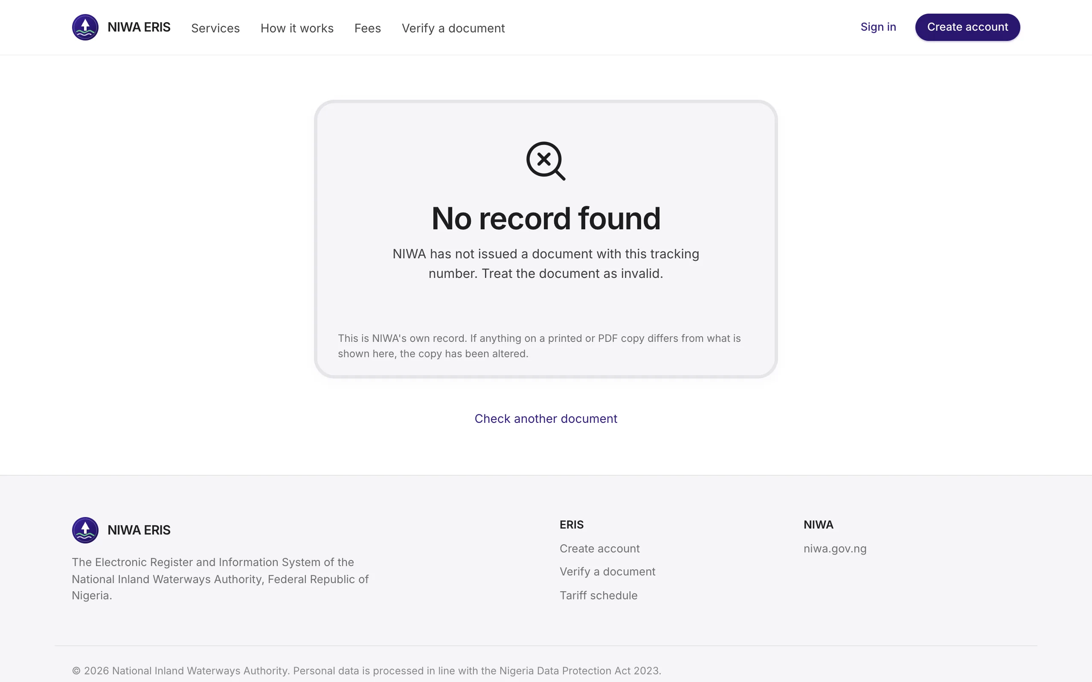Image resolution: width=1092 pixels, height=682 pixels.
Task: Click the ERIS footer column heading
Action: pos(571,525)
